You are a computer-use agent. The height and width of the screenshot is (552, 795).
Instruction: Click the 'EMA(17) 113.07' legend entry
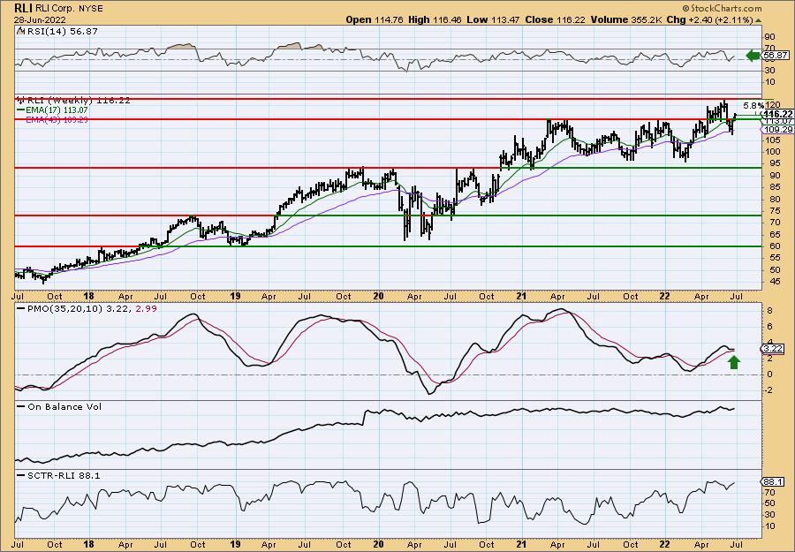52,110
